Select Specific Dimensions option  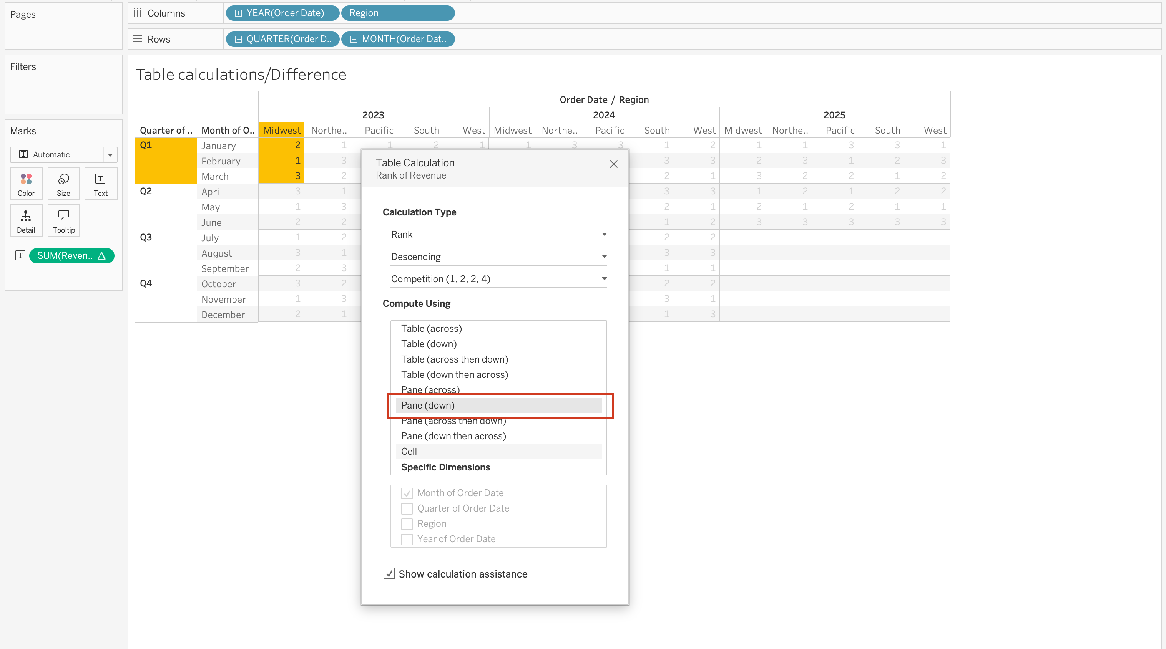click(445, 467)
